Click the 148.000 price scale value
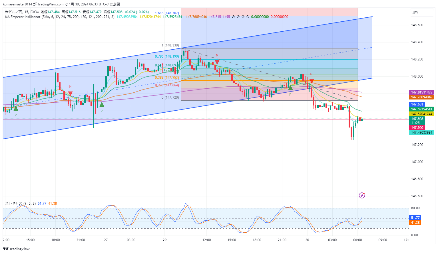 click(417, 76)
